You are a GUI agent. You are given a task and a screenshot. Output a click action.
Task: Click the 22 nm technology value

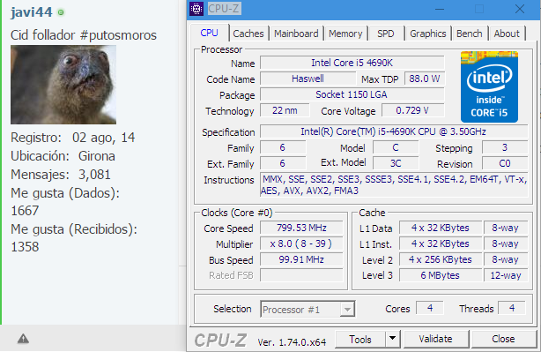285,110
